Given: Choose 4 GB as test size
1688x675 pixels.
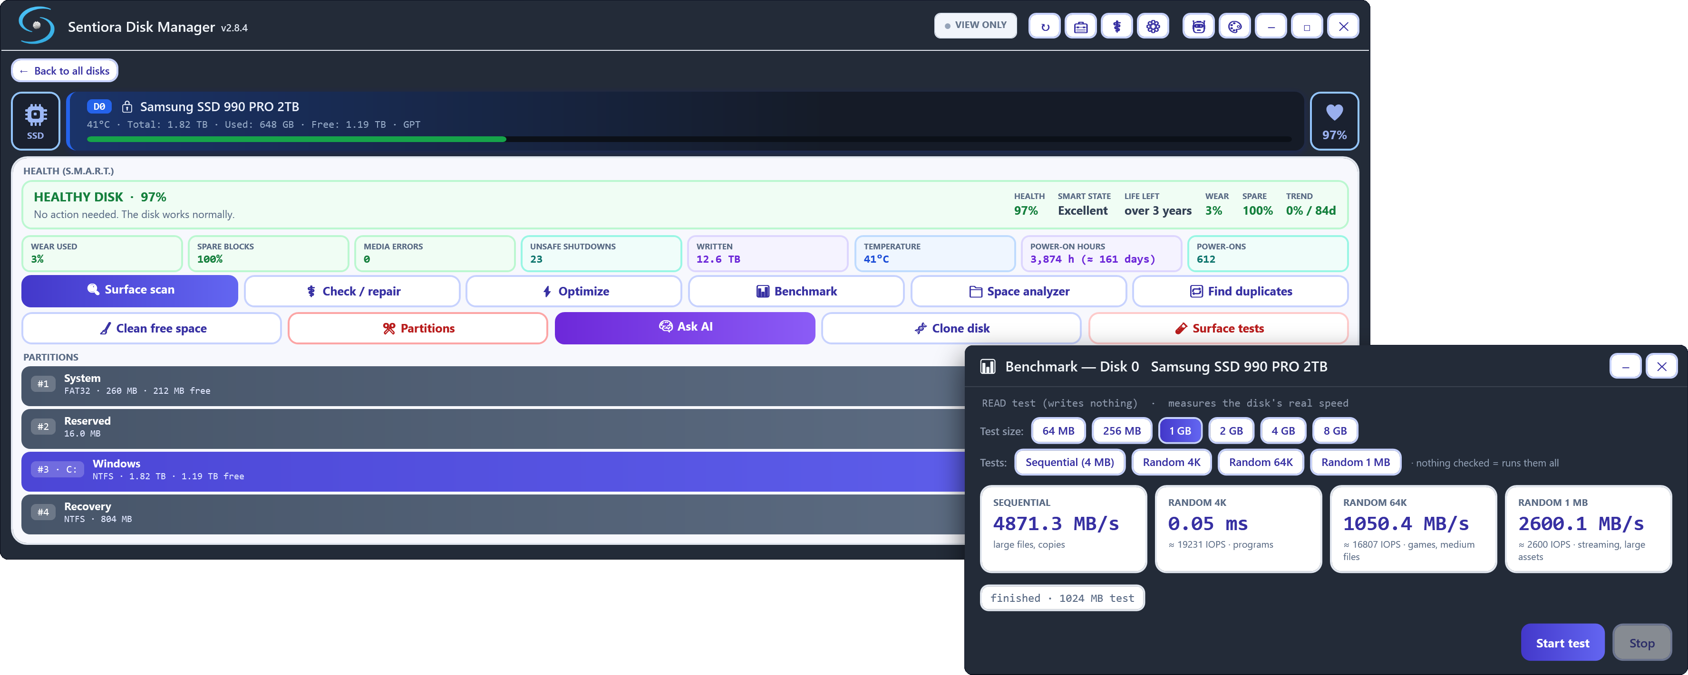Looking at the screenshot, I should click(x=1283, y=431).
